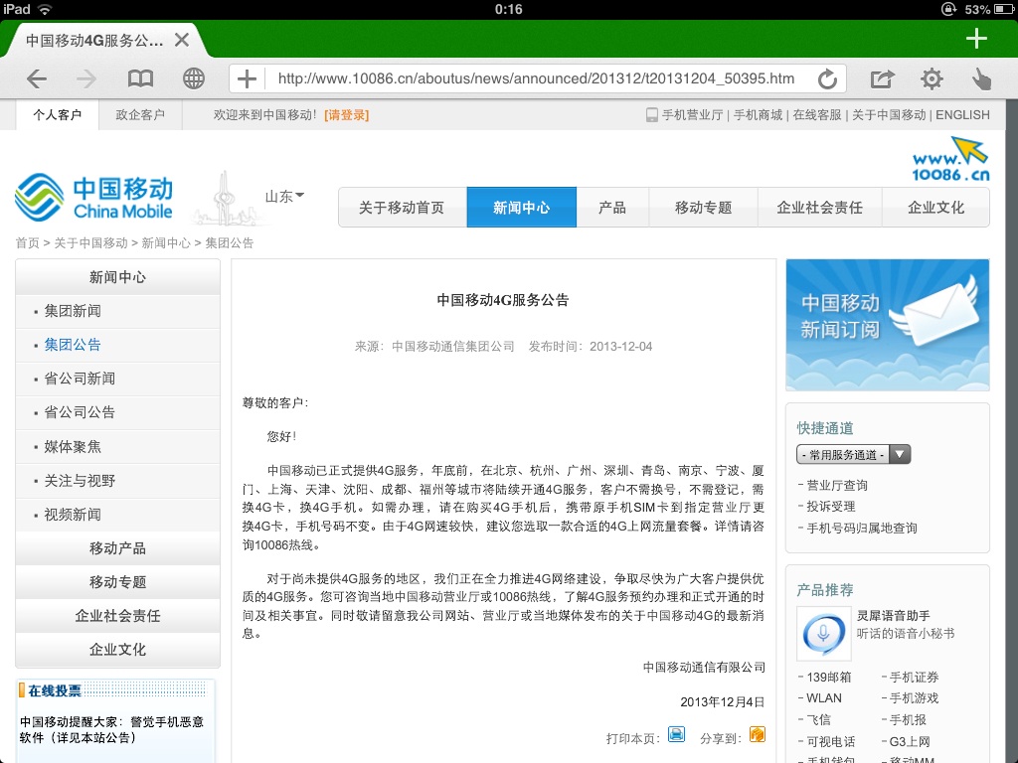Expand 企业文化 sidebar section
1018x763 pixels.
click(117, 650)
